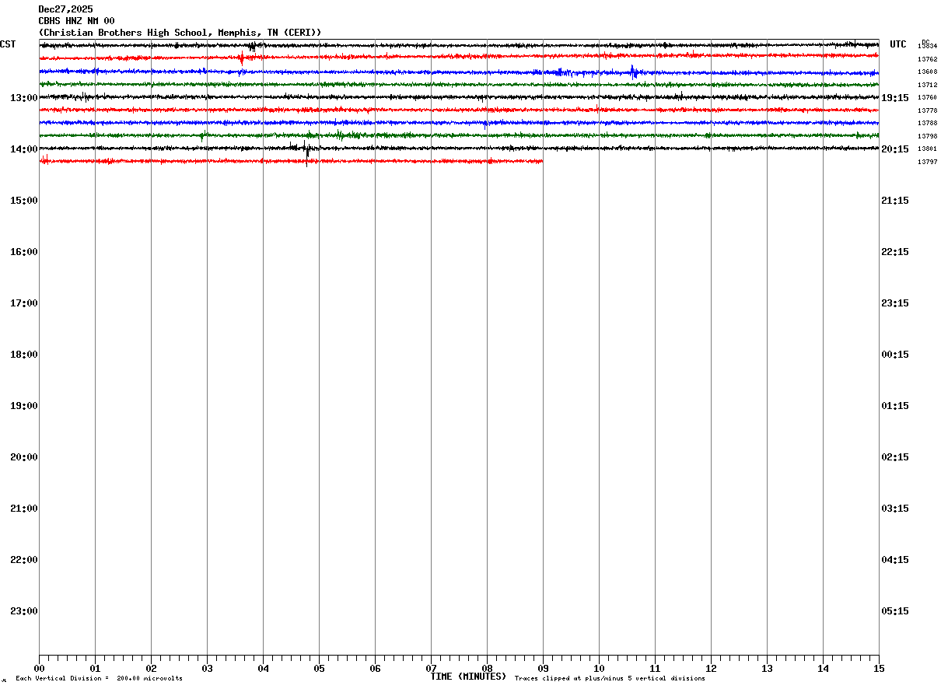The image size is (941, 689).
Task: Click minute axis tick label 12
Action: click(711, 668)
